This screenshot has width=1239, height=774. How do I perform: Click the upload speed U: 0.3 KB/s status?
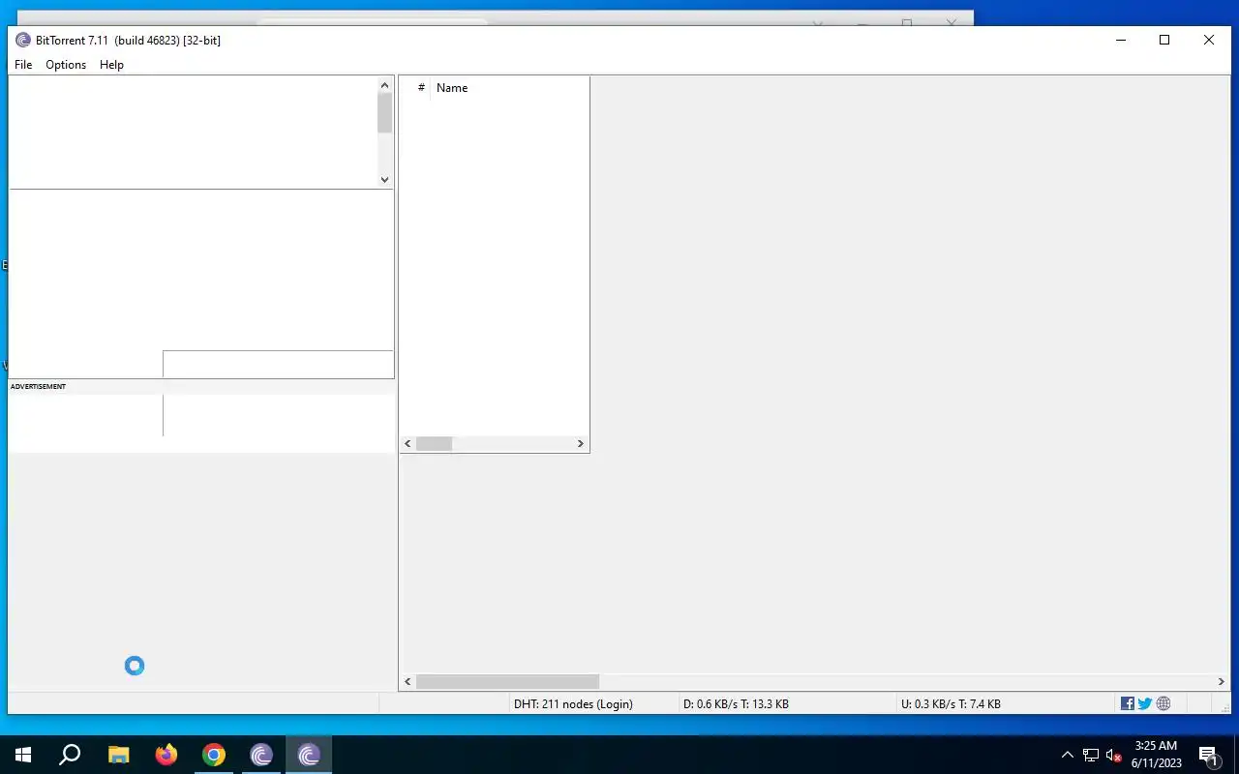coord(951,704)
